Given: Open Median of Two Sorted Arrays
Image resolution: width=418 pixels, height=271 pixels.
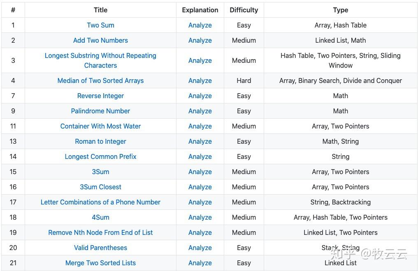Looking at the screenshot, I should point(100,80).
